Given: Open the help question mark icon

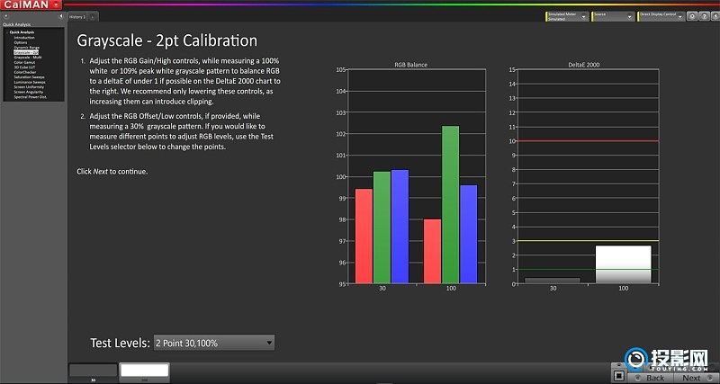Looking at the screenshot, I should click(x=704, y=16).
